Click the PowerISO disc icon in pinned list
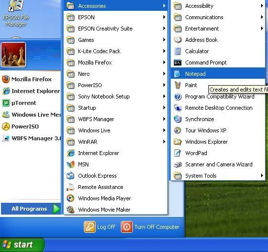 (6, 126)
